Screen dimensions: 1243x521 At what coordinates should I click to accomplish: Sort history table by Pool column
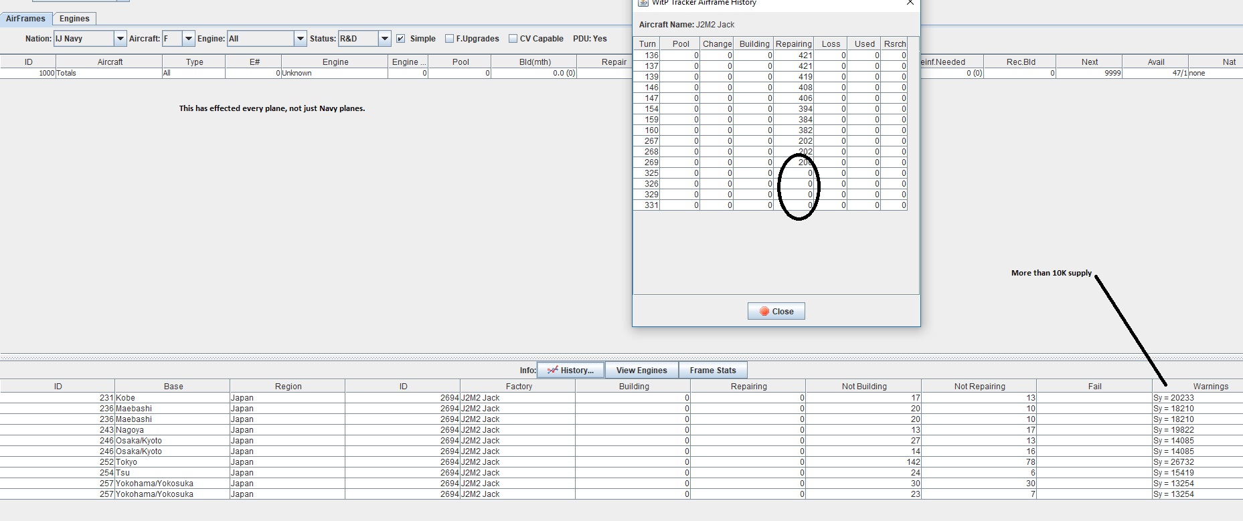coord(681,44)
